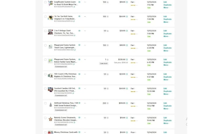This screenshot has width=223, height=134.
Task: Edit quantity icon for 3-in-1 Vintage Giant Checkers
Action: (108, 31)
